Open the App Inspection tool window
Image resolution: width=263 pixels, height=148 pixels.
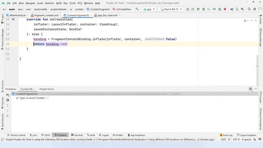pyautogui.click(x=136, y=135)
